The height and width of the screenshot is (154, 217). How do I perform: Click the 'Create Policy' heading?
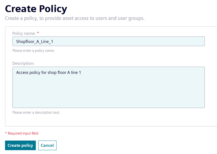(x=36, y=9)
